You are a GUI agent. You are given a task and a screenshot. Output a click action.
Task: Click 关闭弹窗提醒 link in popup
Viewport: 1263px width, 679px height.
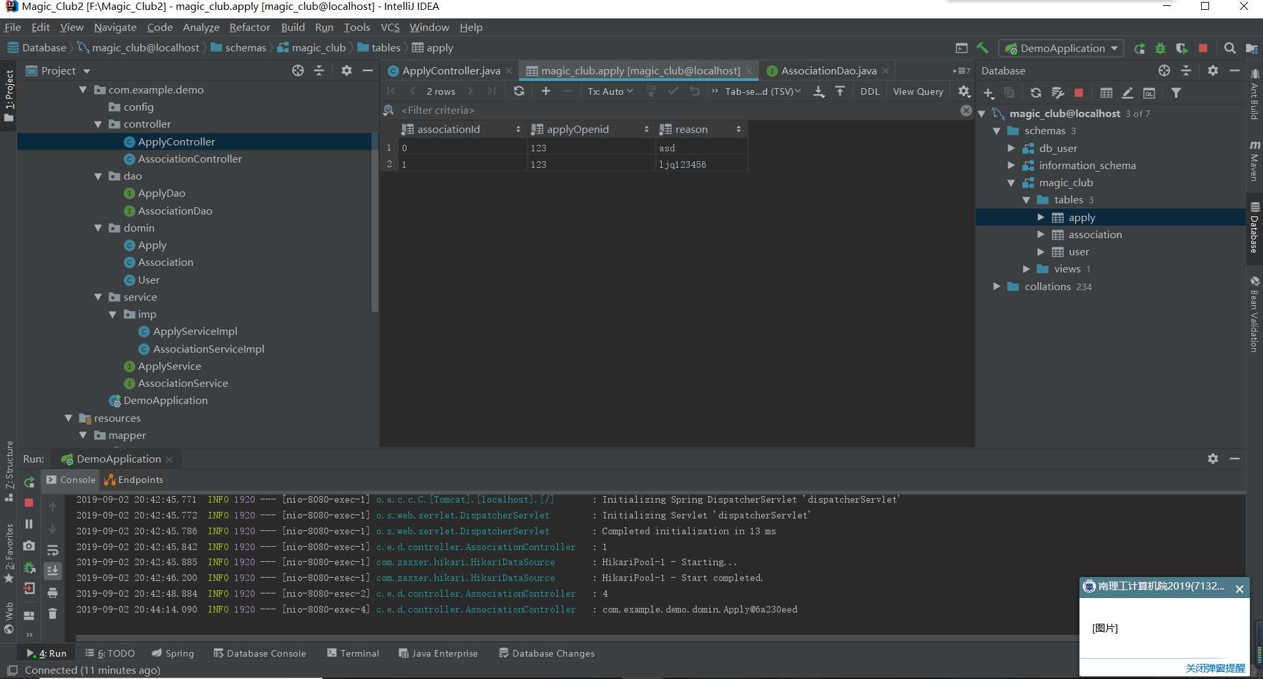1215,668
